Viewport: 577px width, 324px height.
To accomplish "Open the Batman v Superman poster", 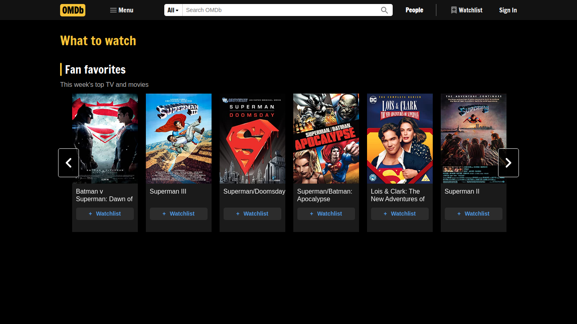I will (105, 138).
